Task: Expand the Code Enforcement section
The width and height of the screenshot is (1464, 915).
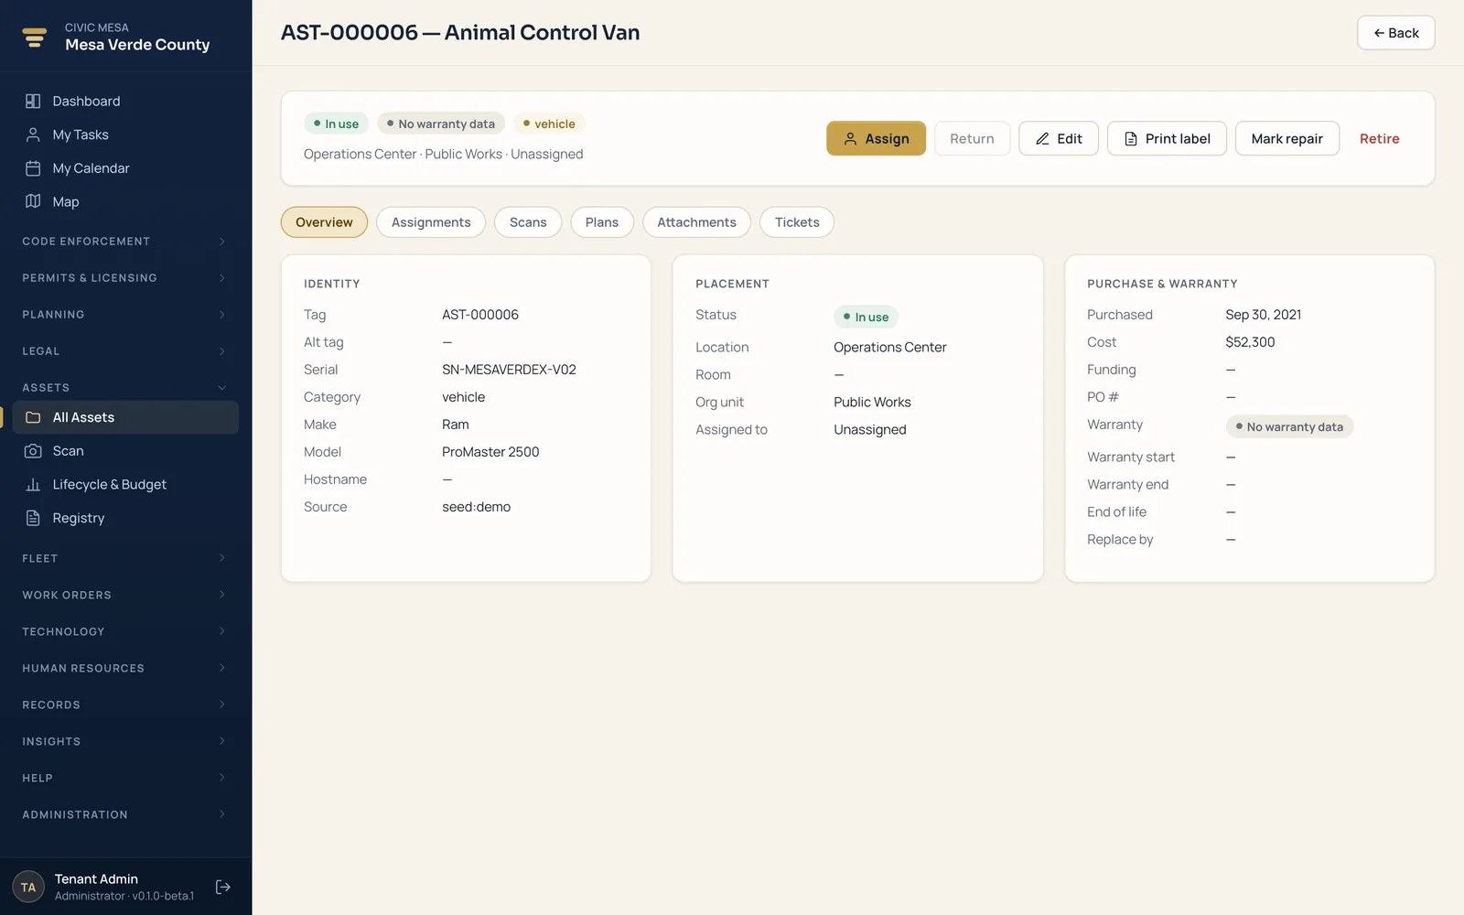Action: [x=125, y=242]
